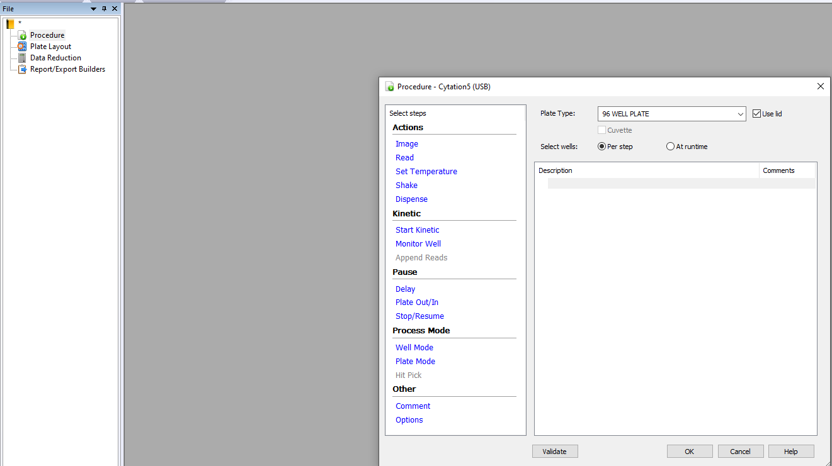This screenshot has height=466, width=832.
Task: Click Plate Out/In
Action: click(x=417, y=302)
